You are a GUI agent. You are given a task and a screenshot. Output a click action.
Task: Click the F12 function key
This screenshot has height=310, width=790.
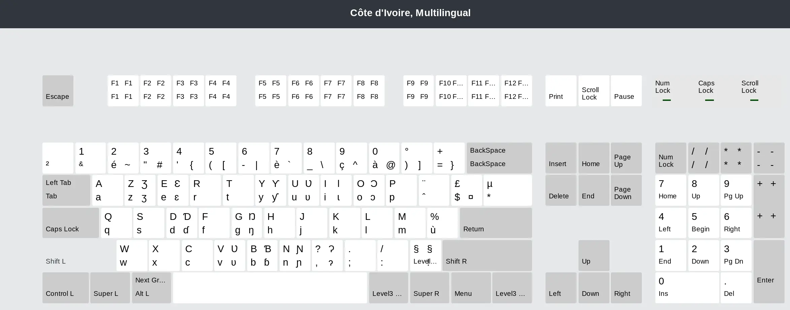tap(517, 91)
